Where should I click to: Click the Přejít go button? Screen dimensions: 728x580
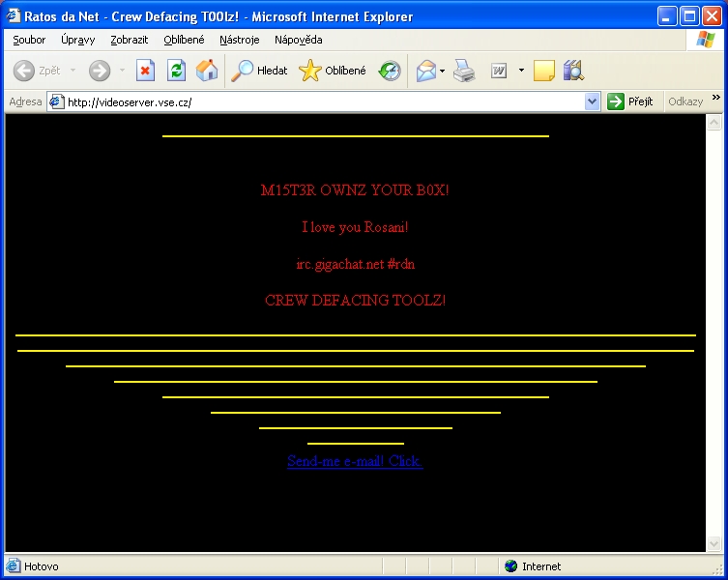(630, 101)
